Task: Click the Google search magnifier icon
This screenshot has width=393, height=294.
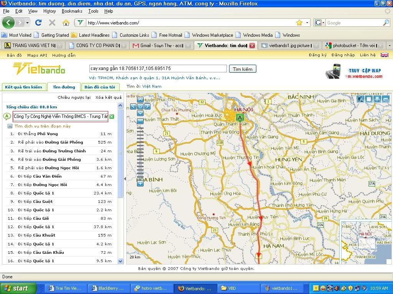Action: [x=386, y=23]
